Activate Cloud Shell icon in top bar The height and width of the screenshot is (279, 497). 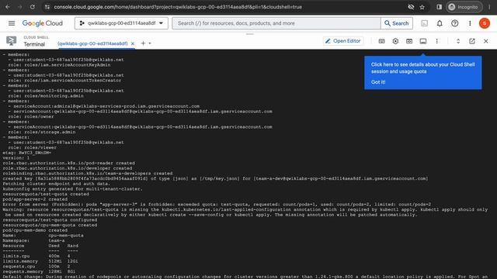(425, 23)
